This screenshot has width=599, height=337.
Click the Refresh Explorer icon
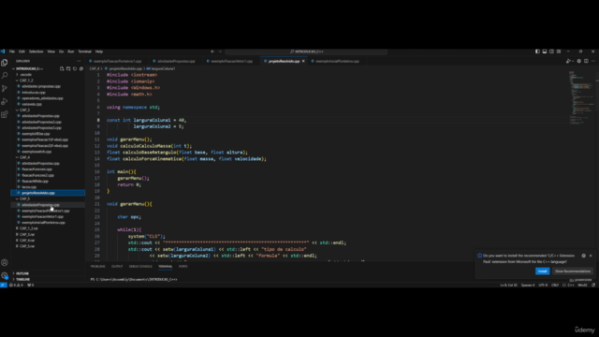[75, 68]
